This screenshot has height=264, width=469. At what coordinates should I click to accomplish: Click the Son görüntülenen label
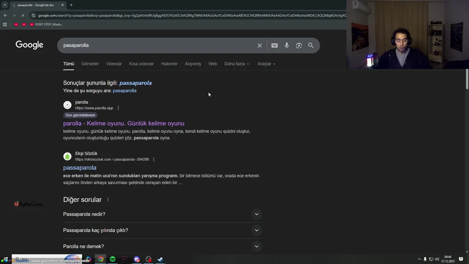coord(80,115)
